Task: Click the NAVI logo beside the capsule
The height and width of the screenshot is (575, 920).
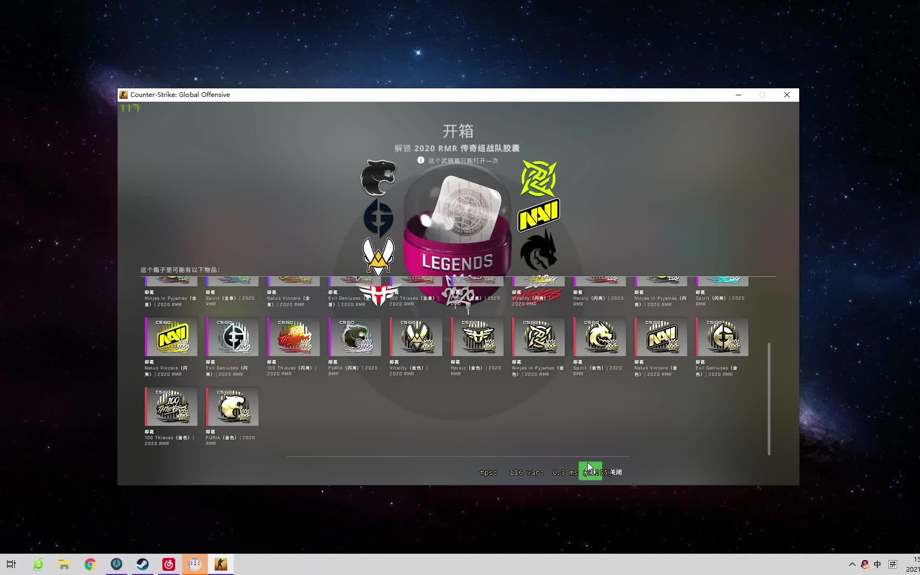Action: point(538,213)
